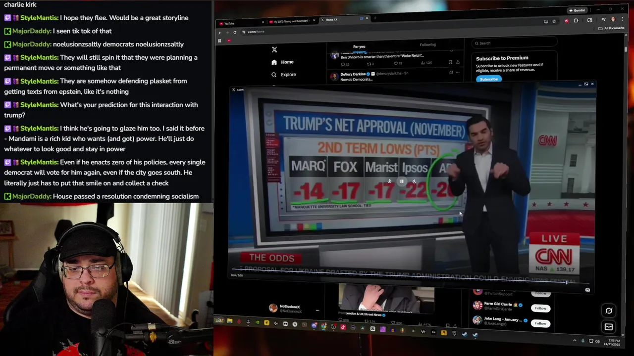Switch to LIVE Trump and Mamdani tab

pyautogui.click(x=292, y=21)
